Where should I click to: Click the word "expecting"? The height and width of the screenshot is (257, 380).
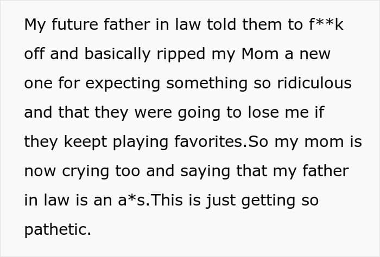coord(123,83)
